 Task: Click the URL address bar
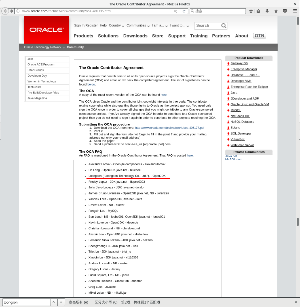point(98,11)
